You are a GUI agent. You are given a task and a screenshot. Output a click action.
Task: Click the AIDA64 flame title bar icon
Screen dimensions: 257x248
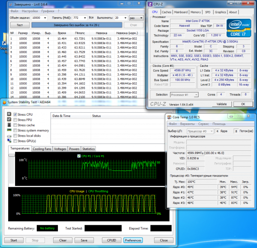pos(4,102)
